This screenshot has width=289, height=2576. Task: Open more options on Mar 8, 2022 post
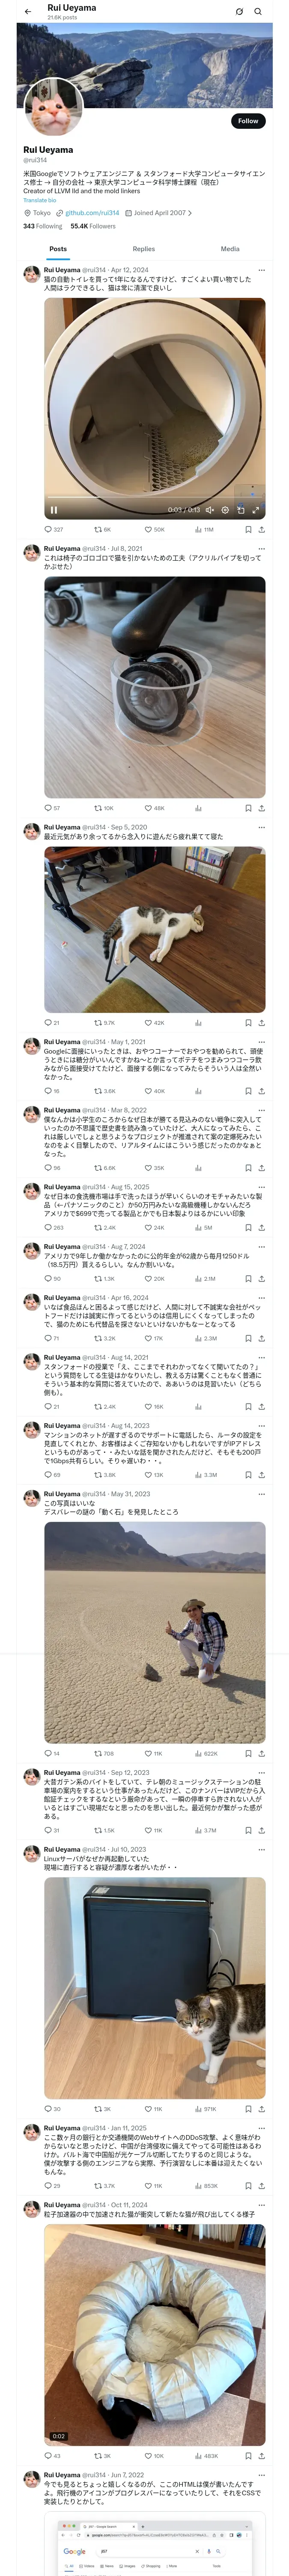coord(261,1110)
